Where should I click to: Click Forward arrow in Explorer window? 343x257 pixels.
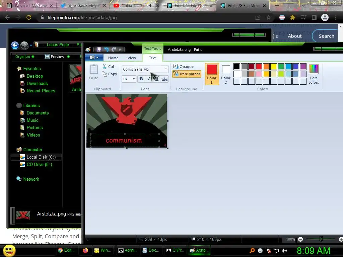pyautogui.click(x=24, y=45)
